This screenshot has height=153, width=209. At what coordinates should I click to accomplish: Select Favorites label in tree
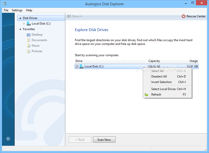tap(29, 29)
